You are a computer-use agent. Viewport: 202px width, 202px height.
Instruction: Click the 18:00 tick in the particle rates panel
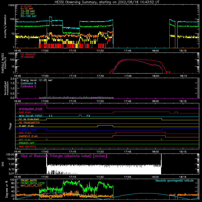pos(156,76)
